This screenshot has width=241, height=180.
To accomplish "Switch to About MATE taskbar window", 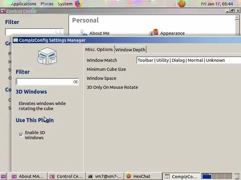I will point(28,176).
